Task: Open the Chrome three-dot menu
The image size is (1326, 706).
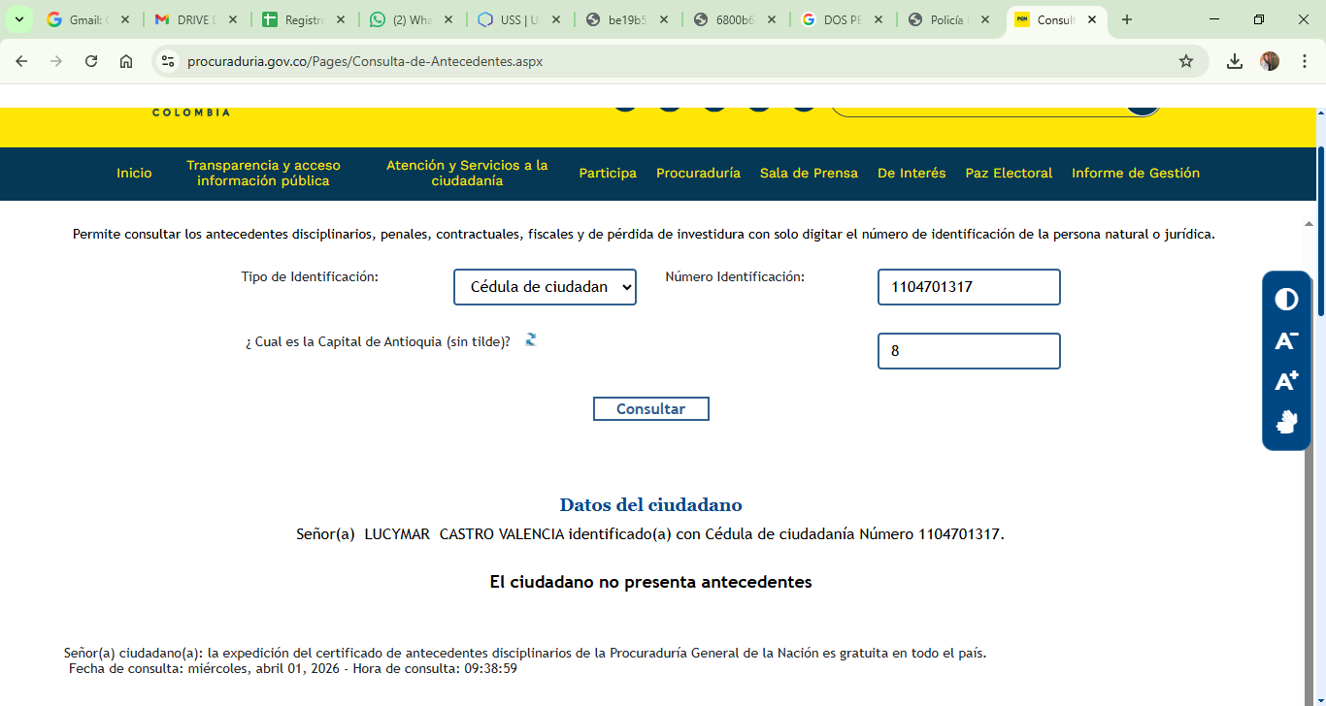Action: coord(1305,61)
